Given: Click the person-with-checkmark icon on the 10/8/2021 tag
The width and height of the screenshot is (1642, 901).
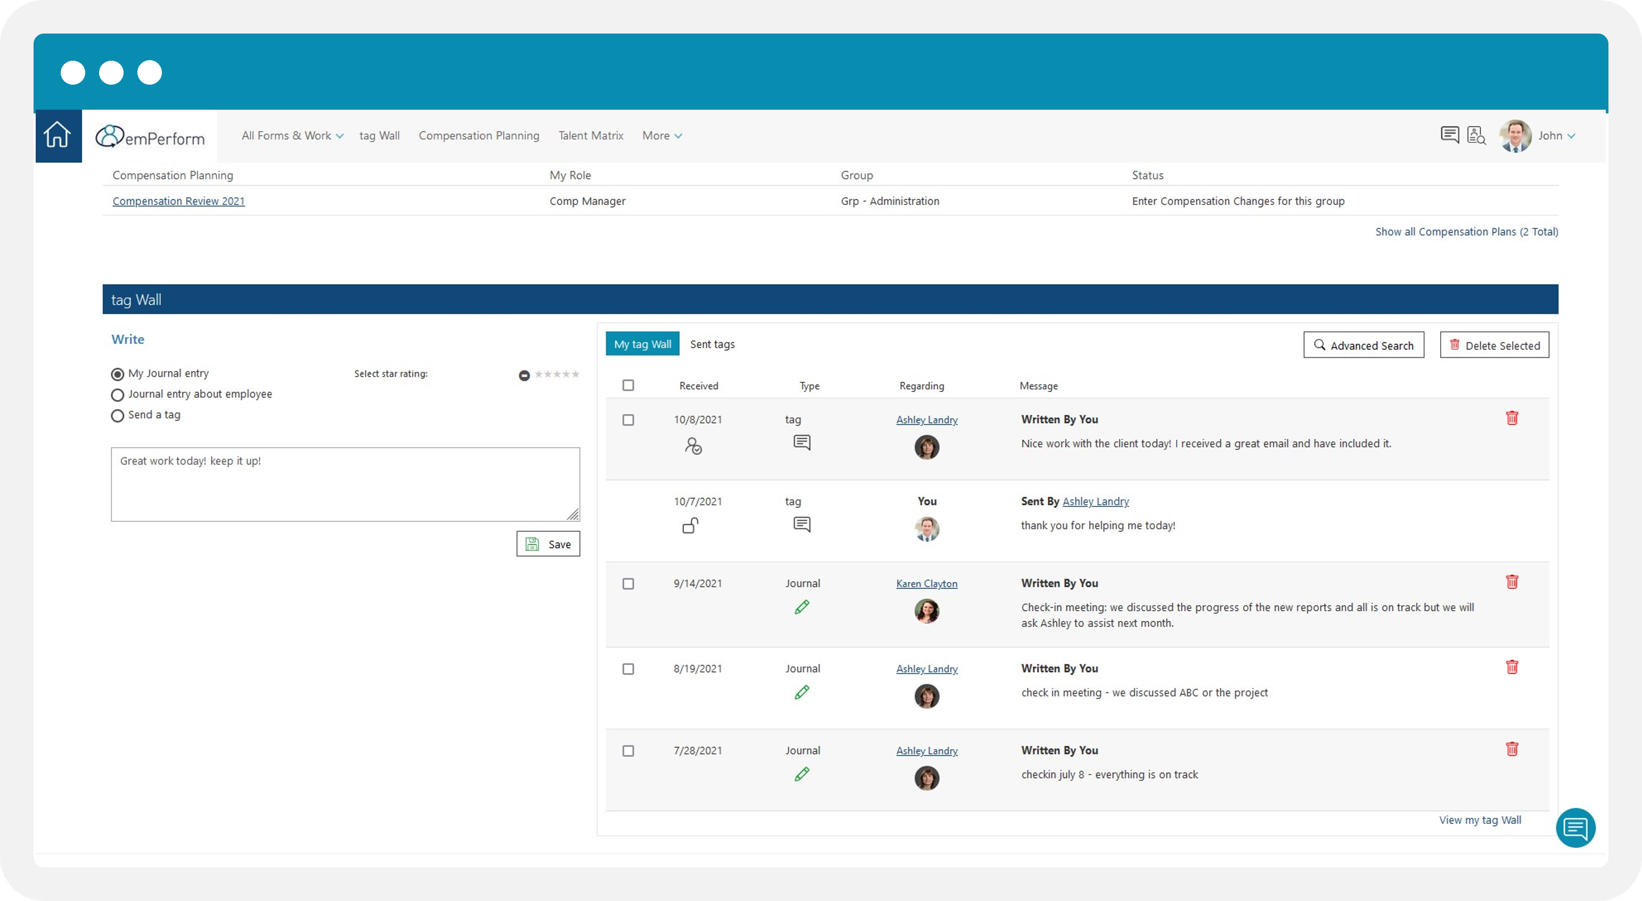Looking at the screenshot, I should 694,445.
